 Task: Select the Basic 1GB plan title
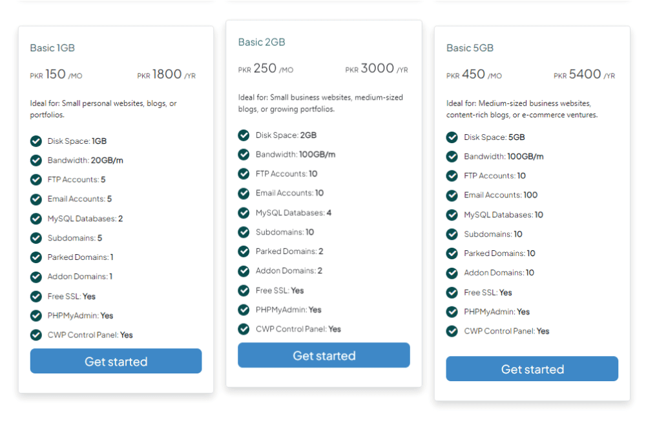52,48
